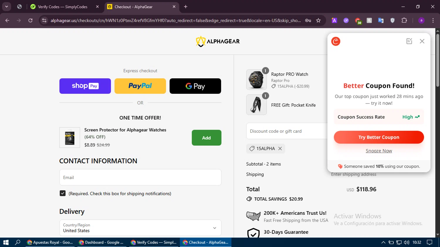Open Windows taskbar search

coord(18,242)
